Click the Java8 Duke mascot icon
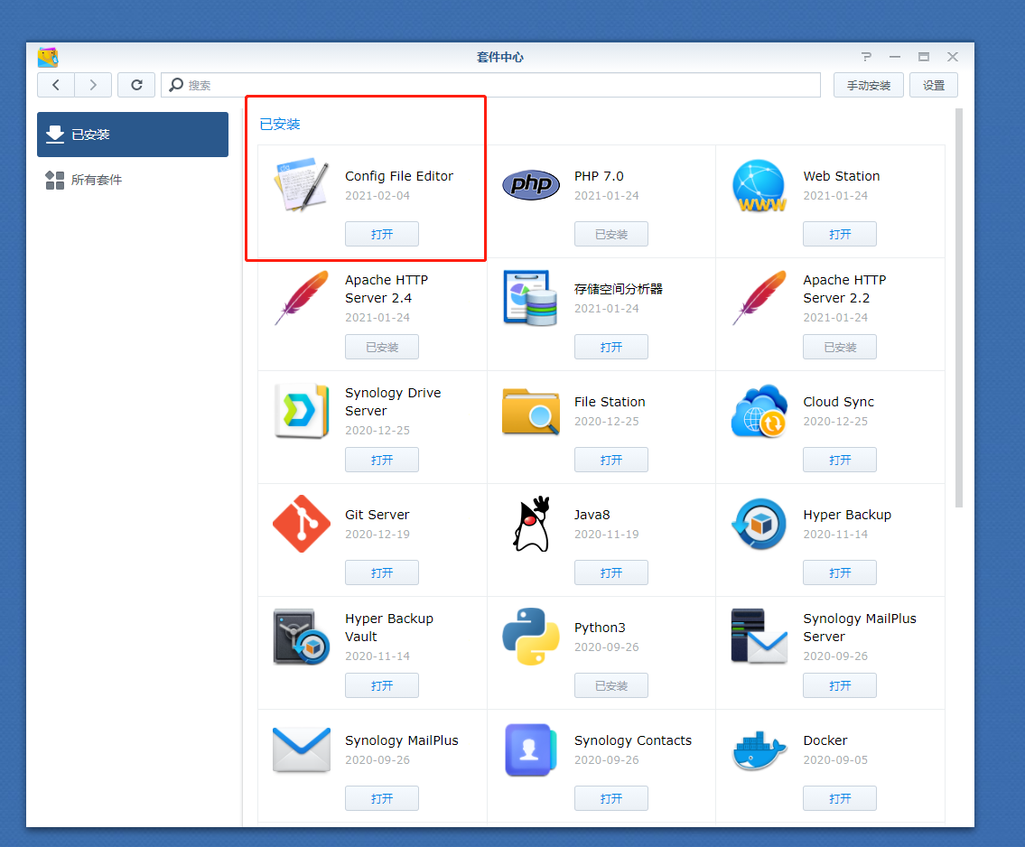This screenshot has height=847, width=1025. tap(531, 524)
